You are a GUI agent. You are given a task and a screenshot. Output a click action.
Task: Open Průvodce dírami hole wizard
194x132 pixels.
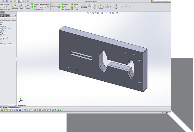click(21, 7)
